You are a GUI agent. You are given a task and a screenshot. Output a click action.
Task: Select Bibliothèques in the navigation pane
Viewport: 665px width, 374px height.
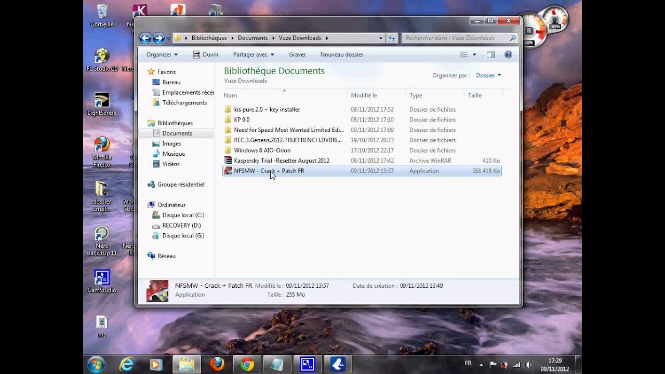pyautogui.click(x=175, y=123)
